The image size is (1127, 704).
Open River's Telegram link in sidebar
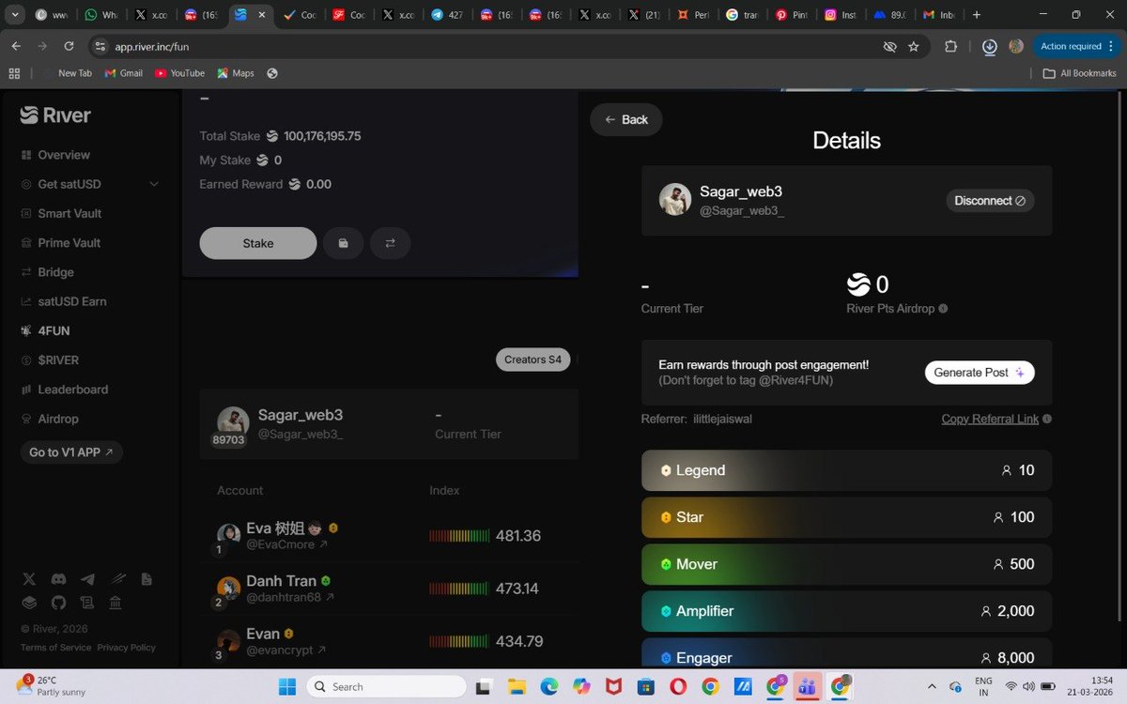click(x=87, y=580)
